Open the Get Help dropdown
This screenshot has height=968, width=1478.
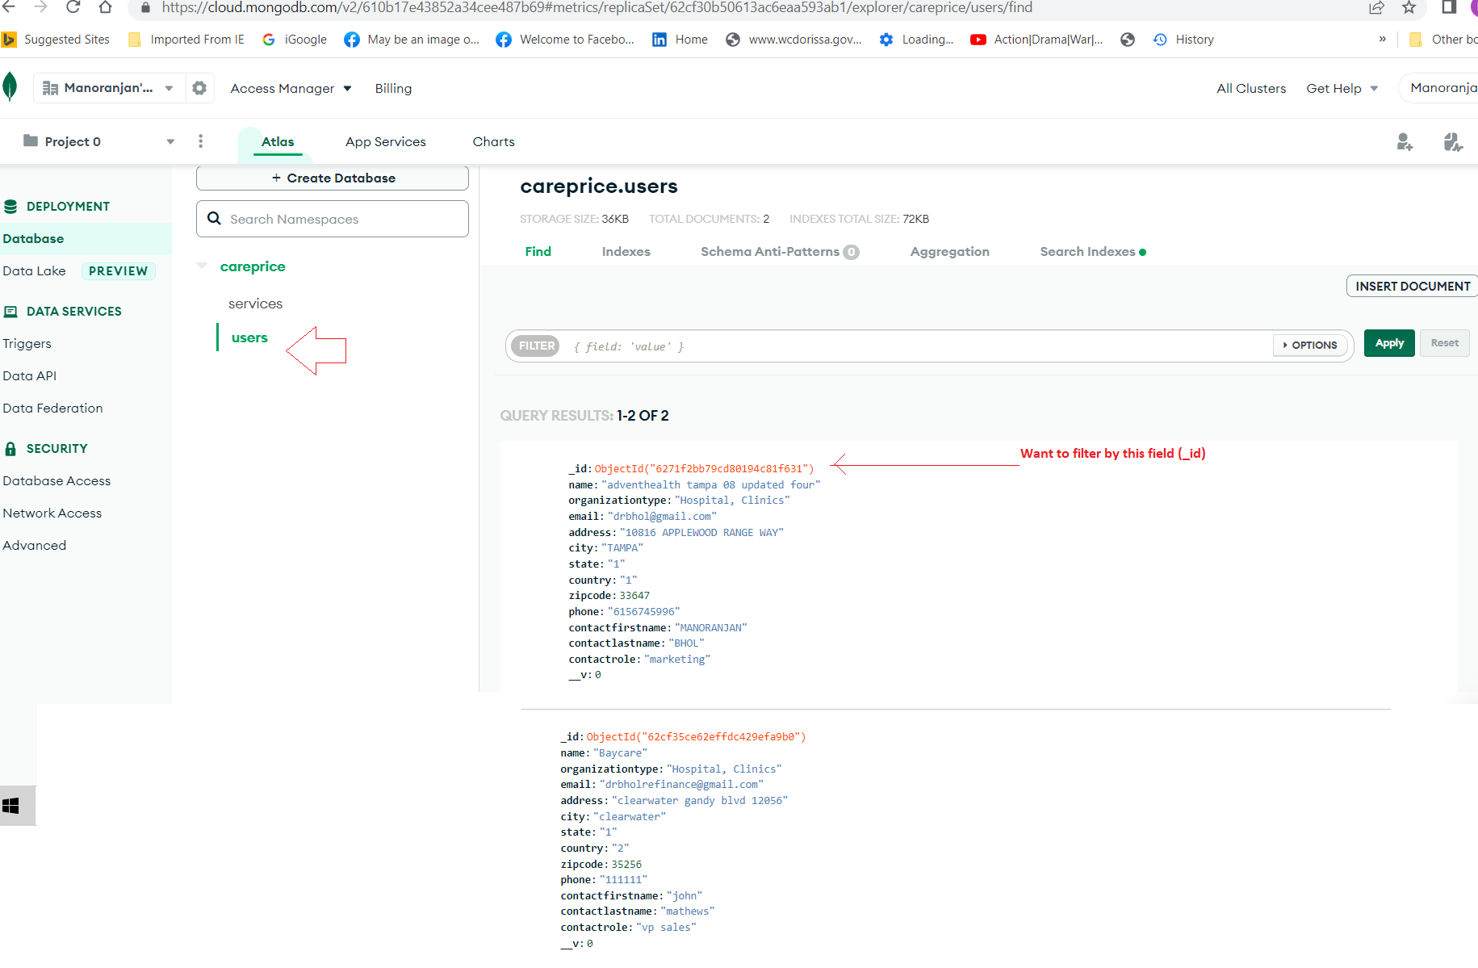coord(1342,88)
